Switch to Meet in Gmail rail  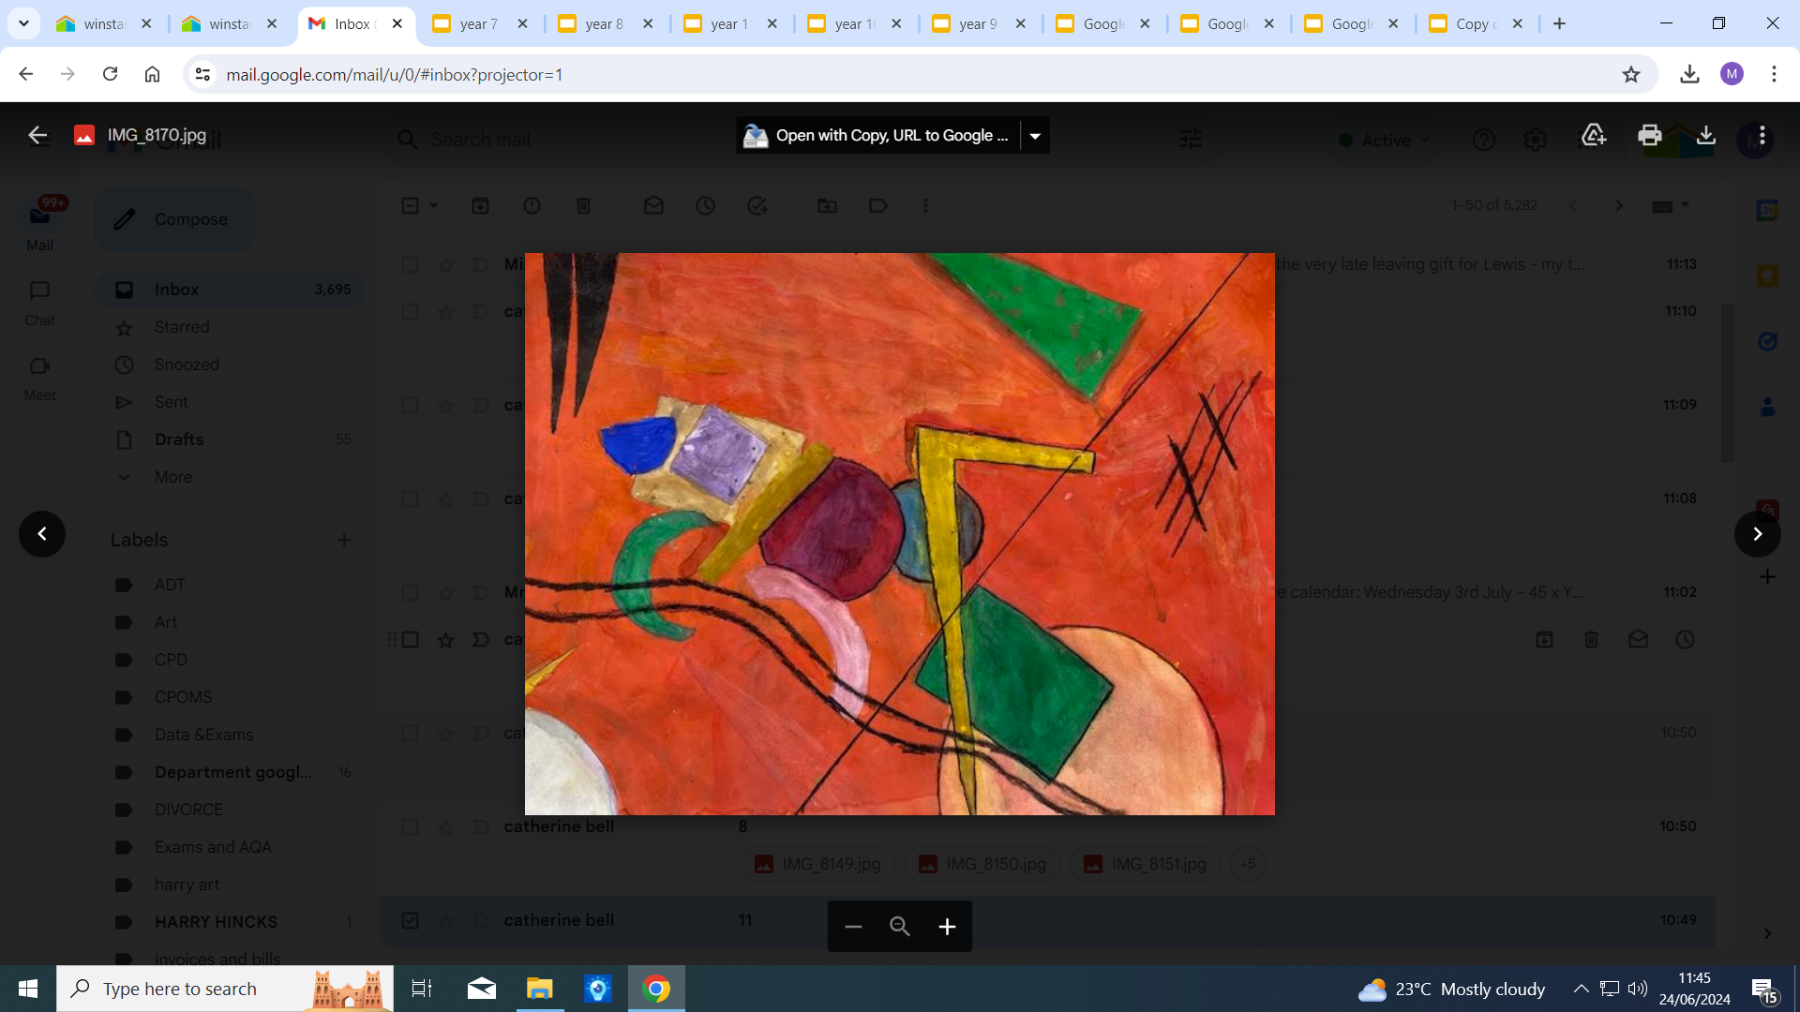(39, 378)
